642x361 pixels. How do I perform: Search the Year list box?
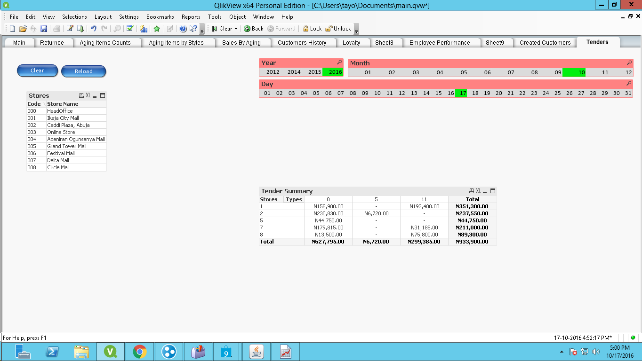339,63
